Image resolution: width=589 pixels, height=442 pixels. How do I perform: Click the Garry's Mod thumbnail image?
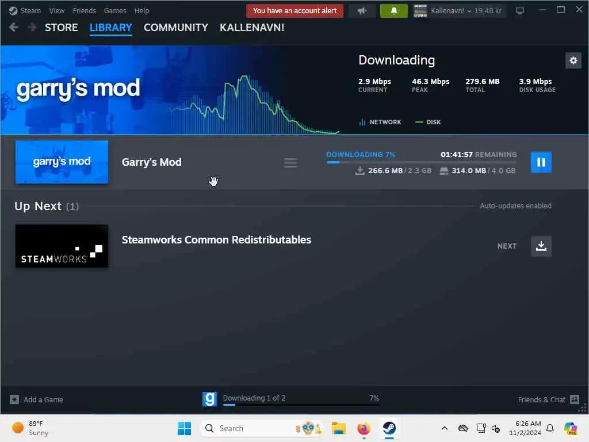click(x=62, y=162)
